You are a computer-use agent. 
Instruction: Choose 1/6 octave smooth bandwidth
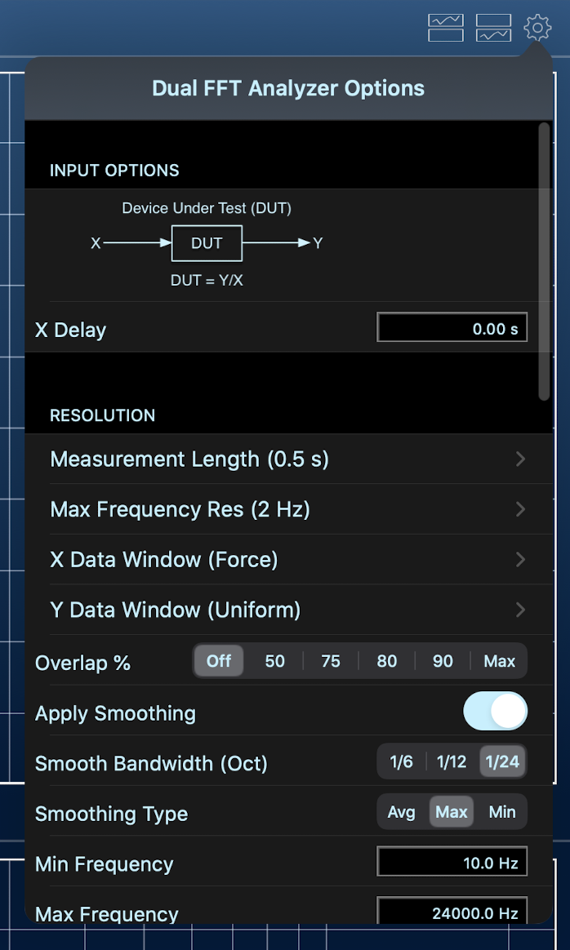403,761
